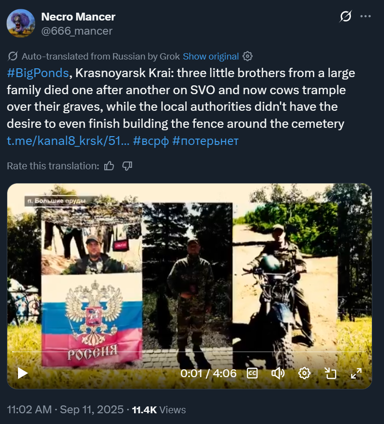Open video playback settings gear
384x424 pixels.
(304, 373)
